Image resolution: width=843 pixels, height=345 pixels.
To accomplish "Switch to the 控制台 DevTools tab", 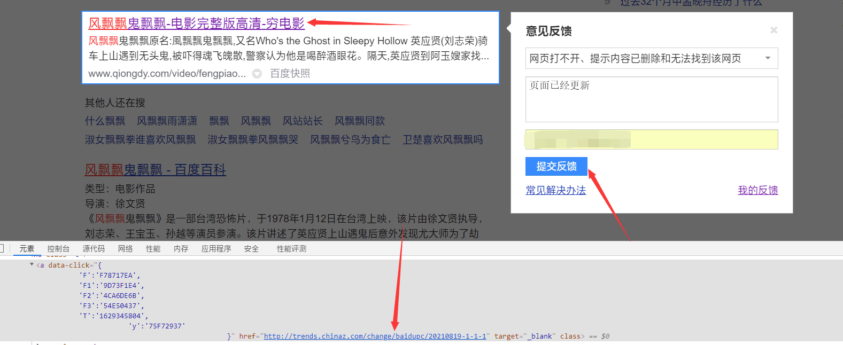I will (58, 249).
